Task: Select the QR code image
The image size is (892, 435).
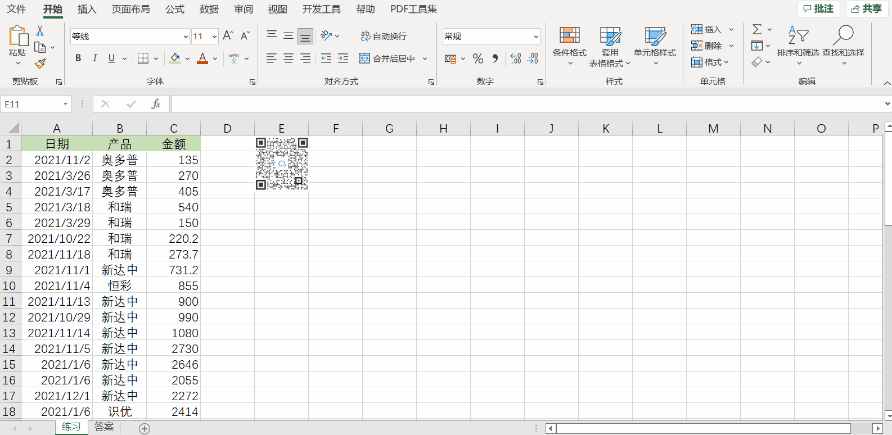Action: (282, 164)
